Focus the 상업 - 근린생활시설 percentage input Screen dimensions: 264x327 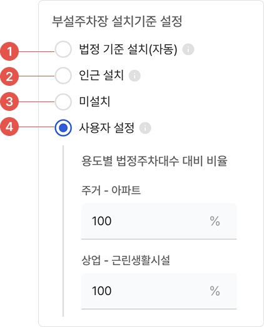(x=159, y=291)
